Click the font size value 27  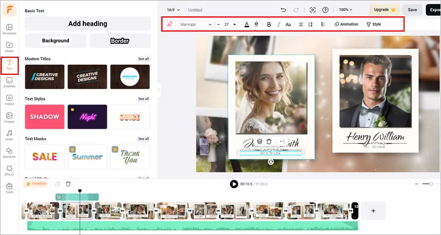click(x=226, y=25)
